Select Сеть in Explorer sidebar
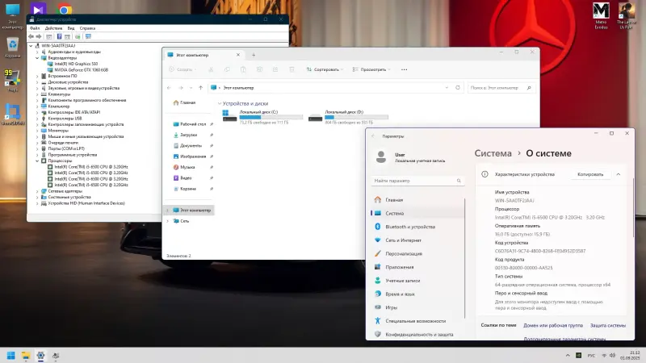This screenshot has height=363, width=646. pos(189,221)
